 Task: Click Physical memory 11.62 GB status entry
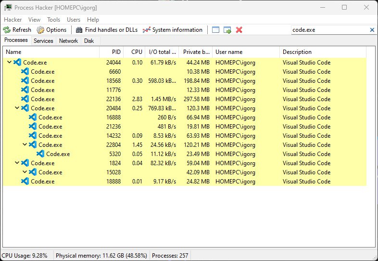101,255
